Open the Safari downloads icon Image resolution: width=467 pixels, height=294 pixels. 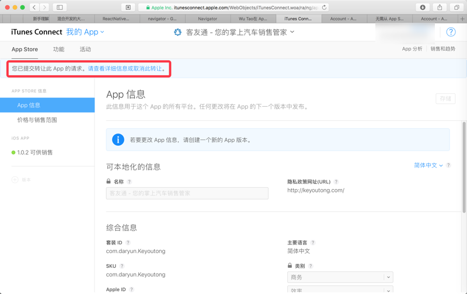click(423, 8)
